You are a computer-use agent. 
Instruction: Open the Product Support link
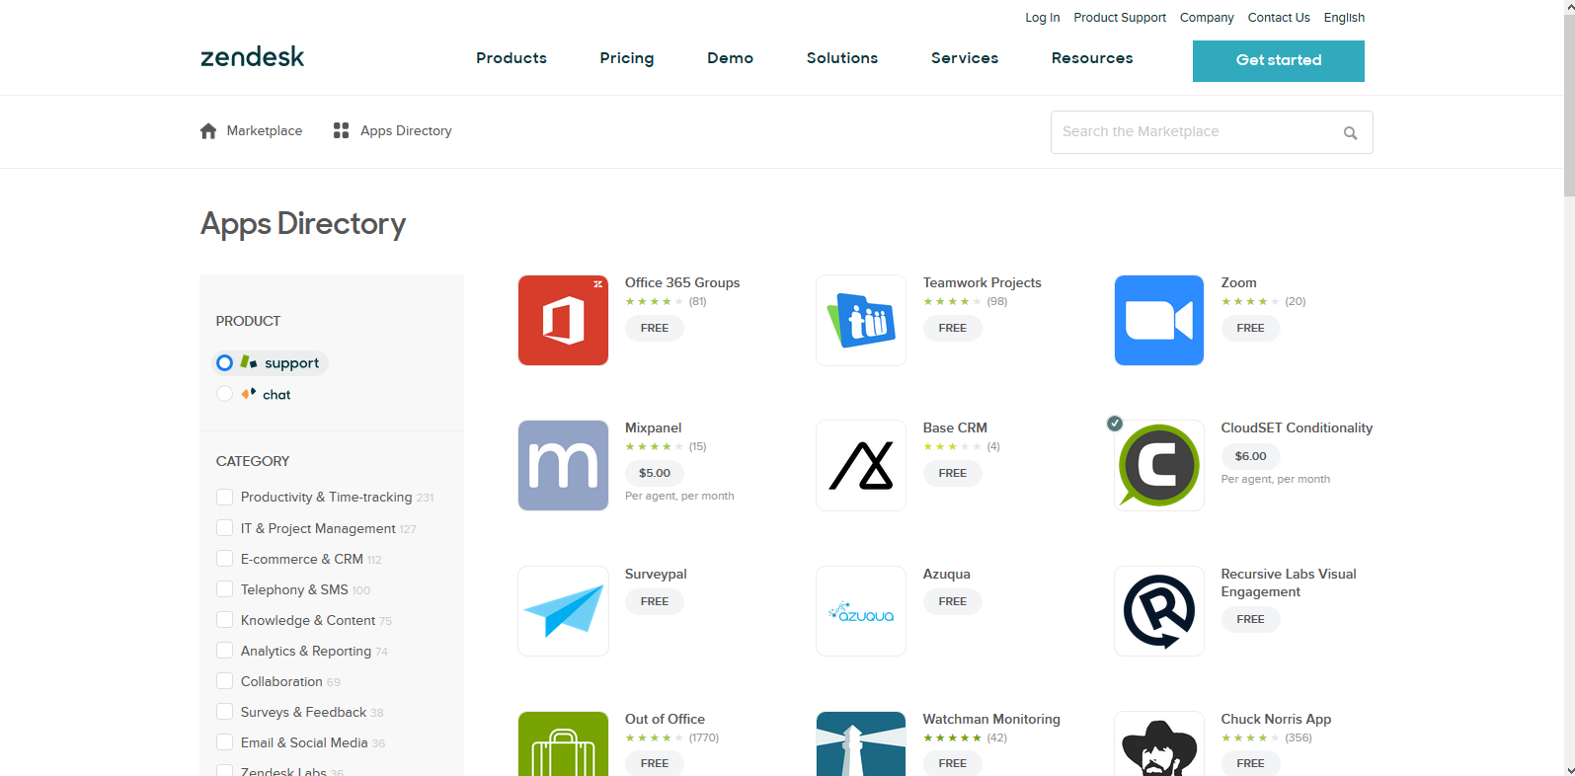click(1120, 18)
